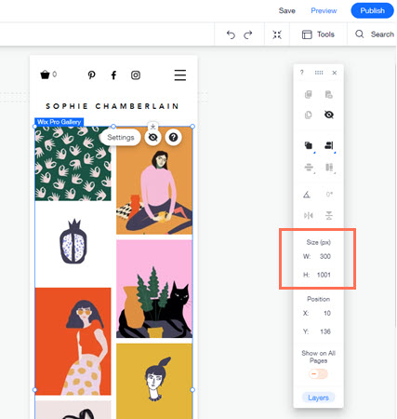Click the width size input field

324,256
